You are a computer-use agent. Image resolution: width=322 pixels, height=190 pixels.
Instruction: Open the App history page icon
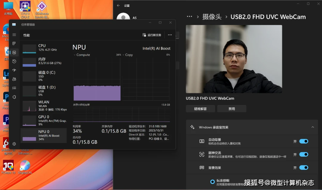pyautogui.click(x=14, y=61)
